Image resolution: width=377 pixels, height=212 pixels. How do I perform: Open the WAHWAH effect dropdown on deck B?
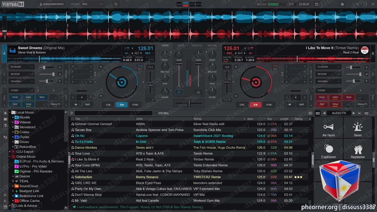(329, 81)
